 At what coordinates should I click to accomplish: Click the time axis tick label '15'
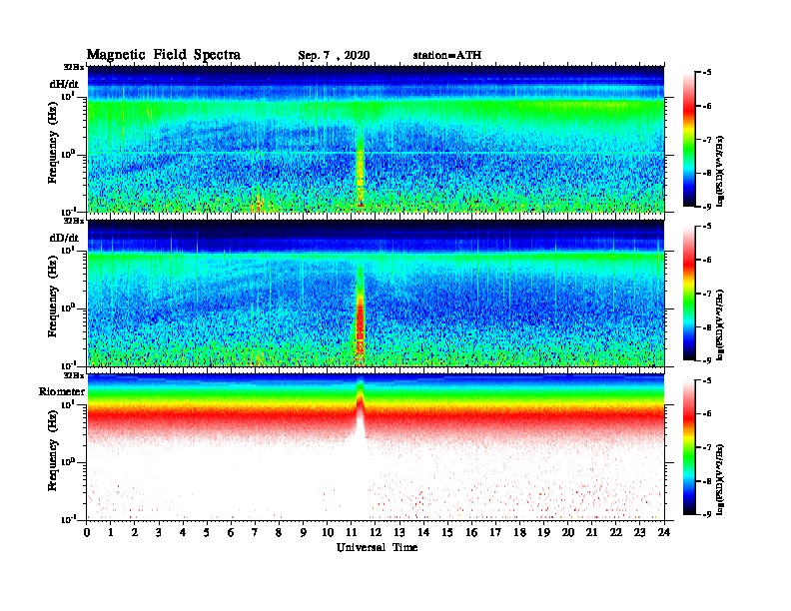click(447, 533)
